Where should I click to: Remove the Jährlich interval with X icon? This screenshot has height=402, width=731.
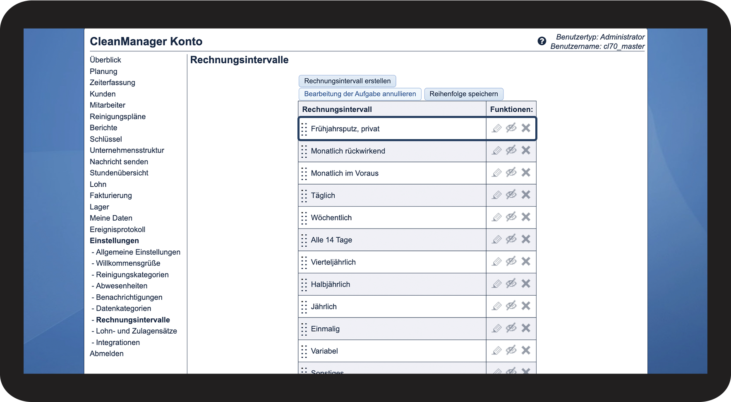click(x=526, y=306)
